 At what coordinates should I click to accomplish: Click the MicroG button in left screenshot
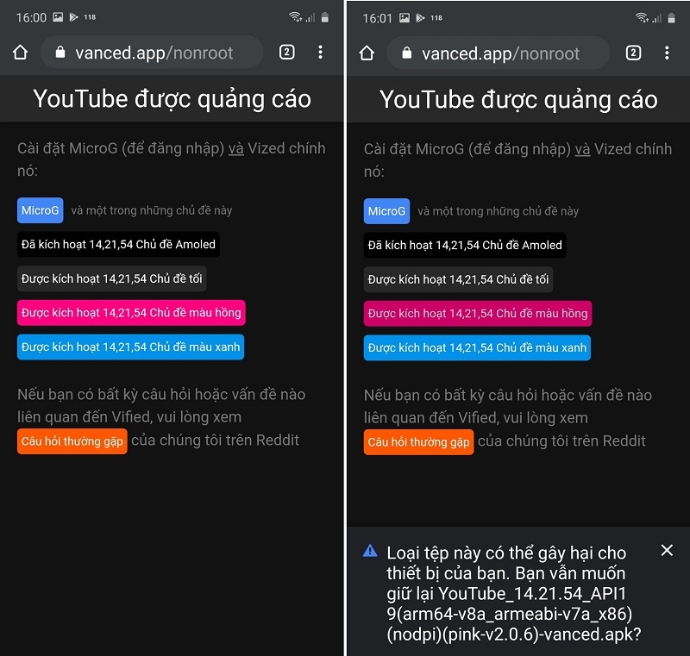pyautogui.click(x=40, y=210)
